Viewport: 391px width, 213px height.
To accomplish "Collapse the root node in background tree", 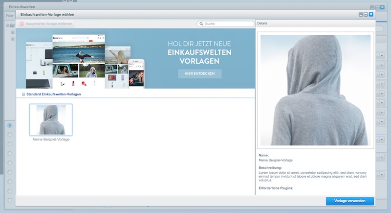I will click(x=7, y=25).
